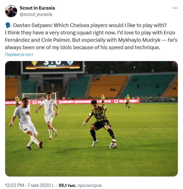Open the three-dot more options menu
The width and height of the screenshot is (183, 189).
175,8
